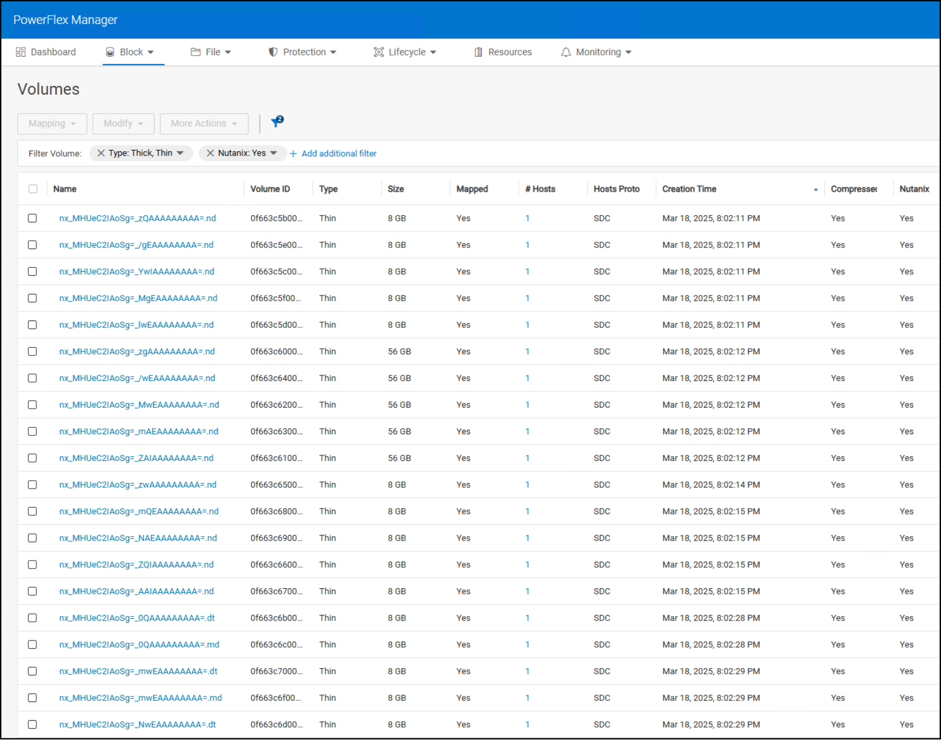Click Volume ID cell 0f663c6000

pos(277,352)
